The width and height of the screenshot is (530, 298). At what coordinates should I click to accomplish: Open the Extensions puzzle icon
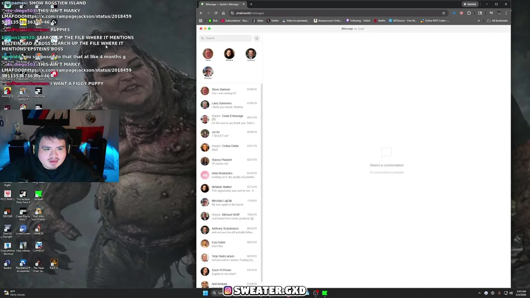click(x=469, y=13)
